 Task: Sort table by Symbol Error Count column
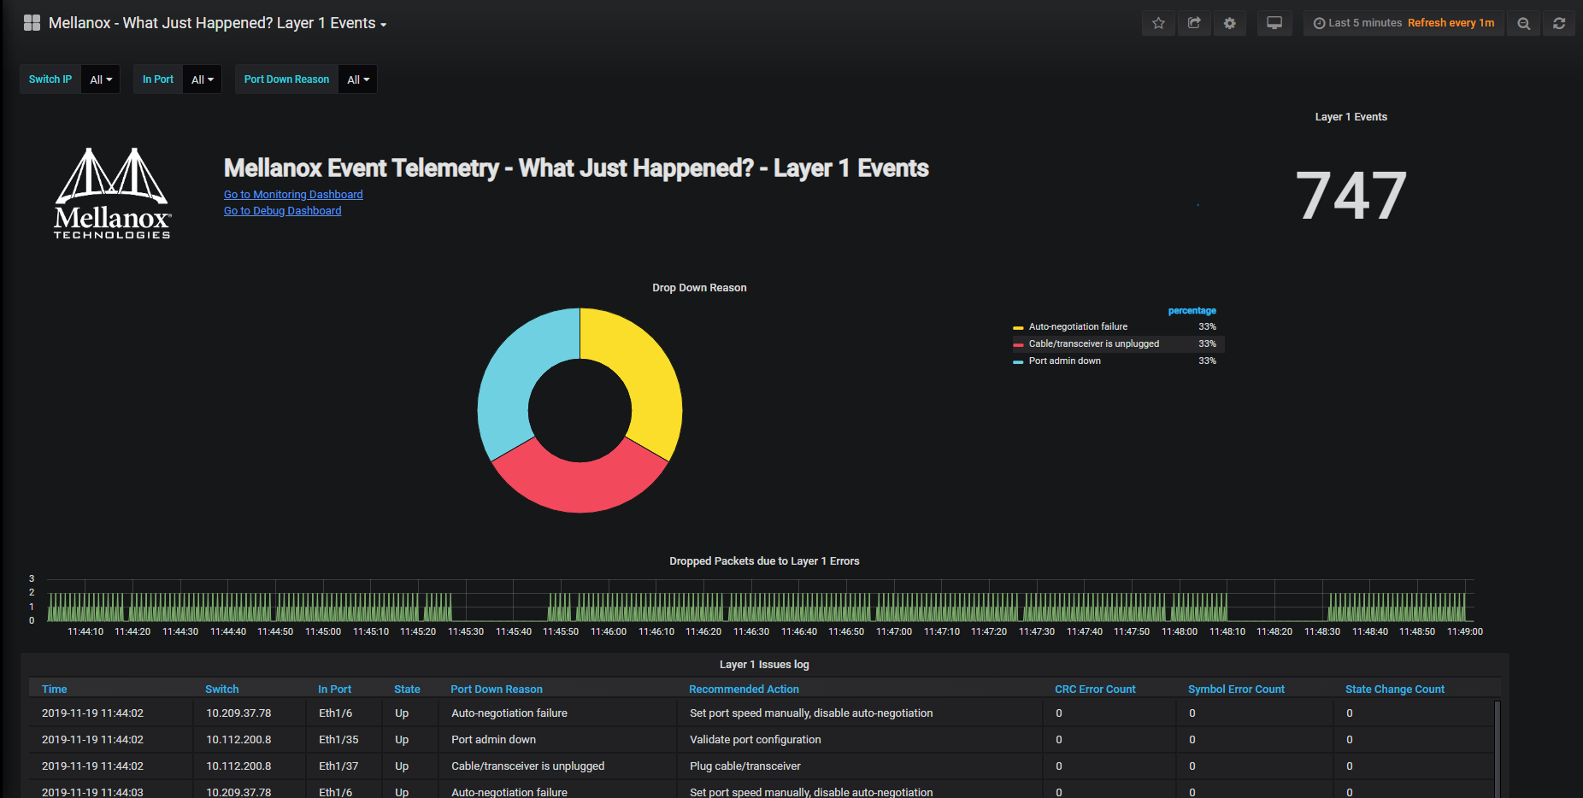click(x=1236, y=689)
